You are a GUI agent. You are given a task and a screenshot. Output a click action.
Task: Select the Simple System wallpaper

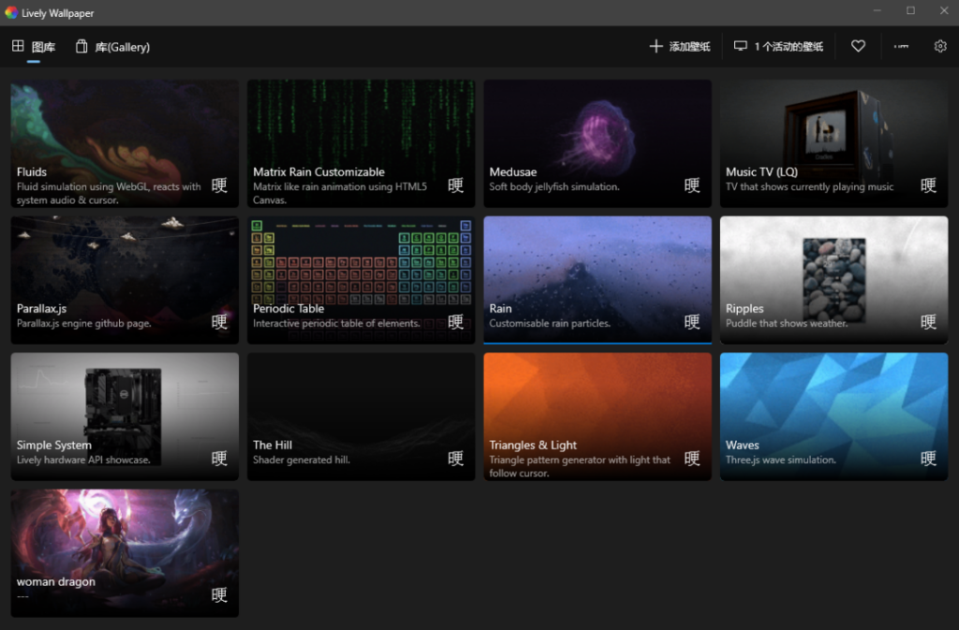pyautogui.click(x=125, y=417)
